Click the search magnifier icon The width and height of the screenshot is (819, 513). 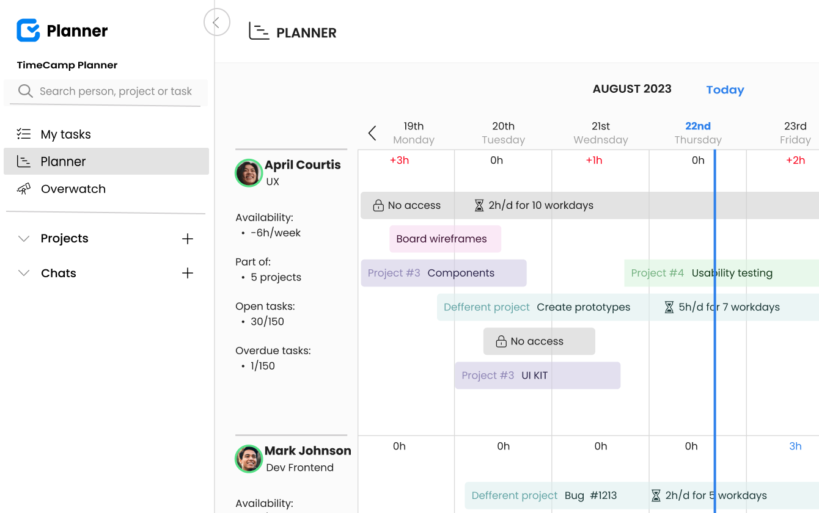tap(25, 92)
